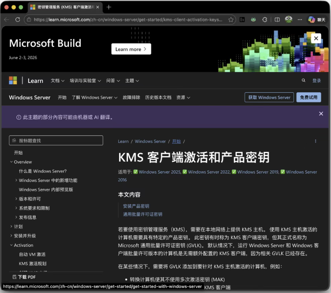This screenshot has height=293, width=331.
Task: Dismiss the Microsoft Build banner
Action: (x=316, y=38)
